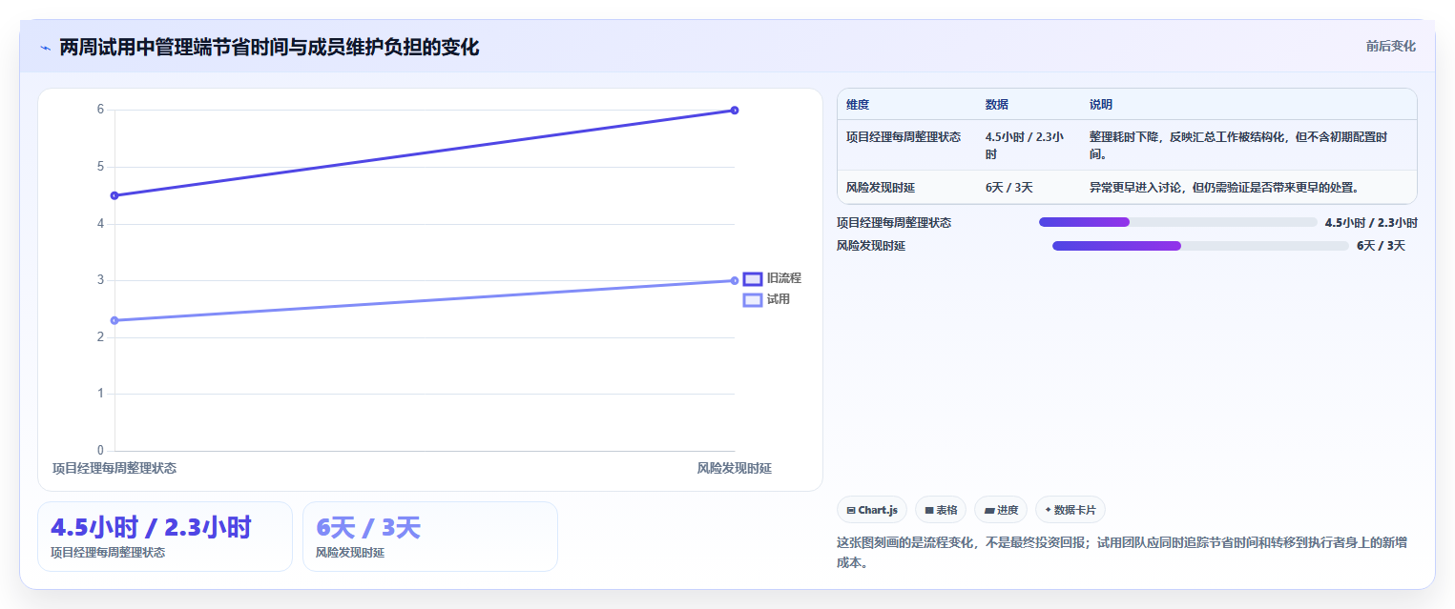Click progress value 4.5小时 / 2.3小时
Screen dimensions: 1455x609
1371,222
